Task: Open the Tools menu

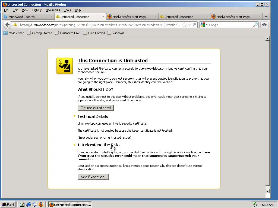Action: tap(67, 10)
